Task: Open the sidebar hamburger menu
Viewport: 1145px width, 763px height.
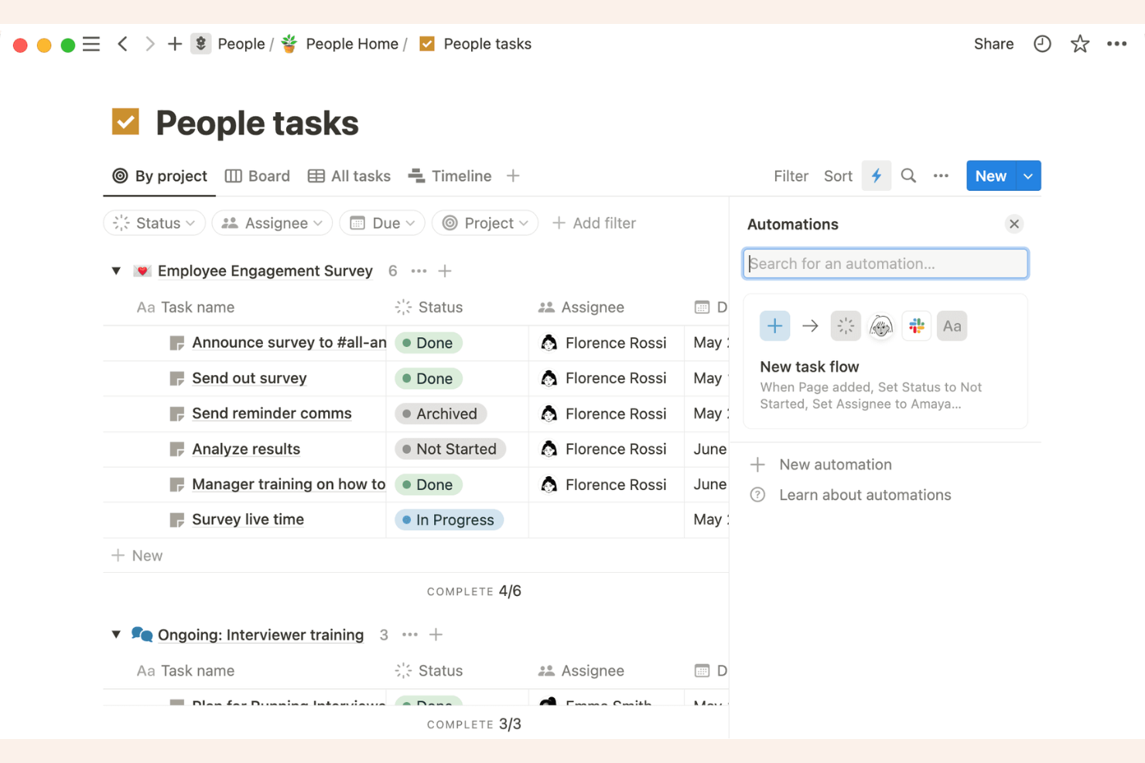Action: [91, 44]
